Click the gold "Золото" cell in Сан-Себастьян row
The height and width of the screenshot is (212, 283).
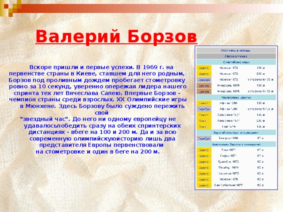[x=204, y=185]
